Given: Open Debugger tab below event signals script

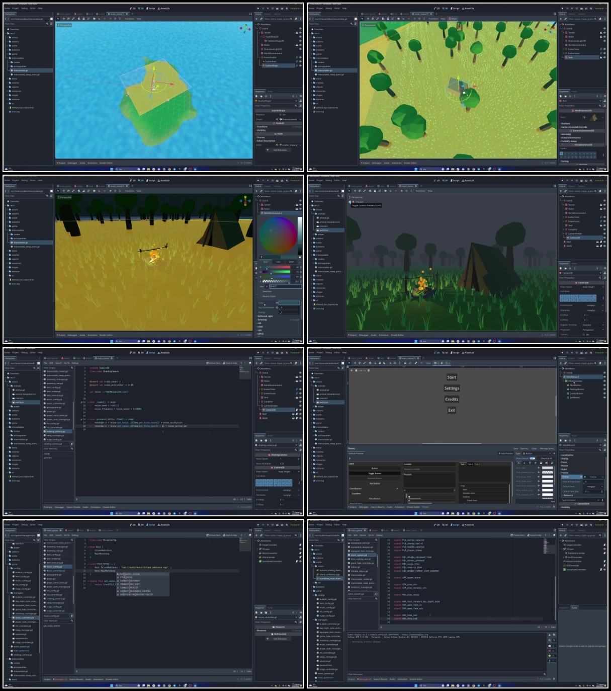Looking at the screenshot, I should [365, 679].
